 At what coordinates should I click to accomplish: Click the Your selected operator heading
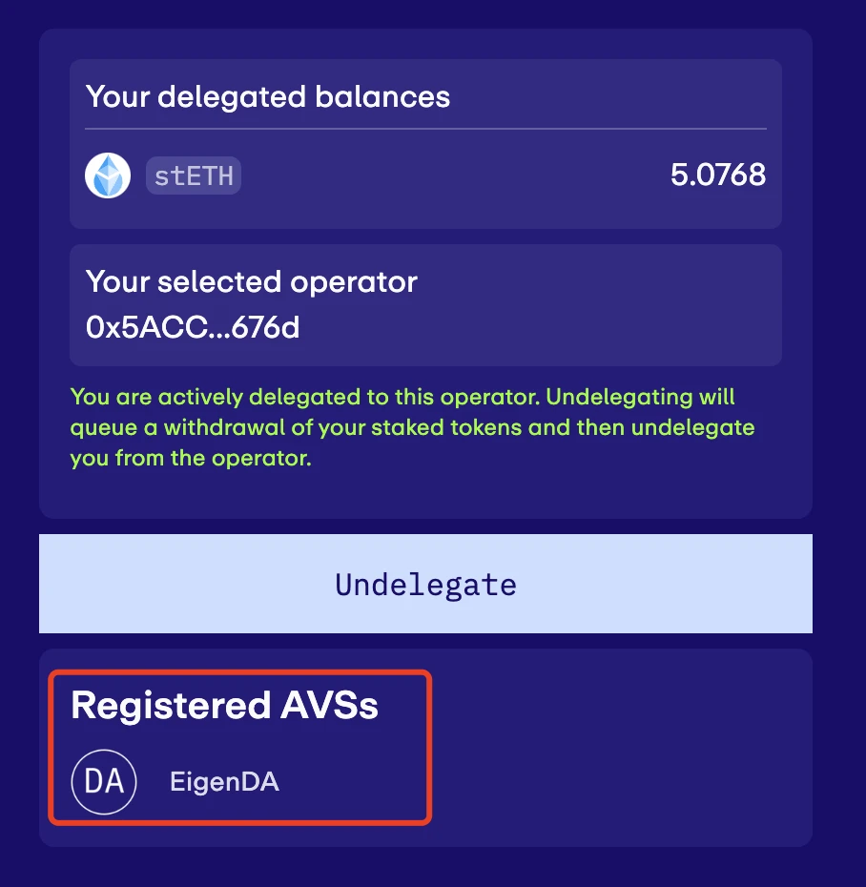pyautogui.click(x=252, y=281)
